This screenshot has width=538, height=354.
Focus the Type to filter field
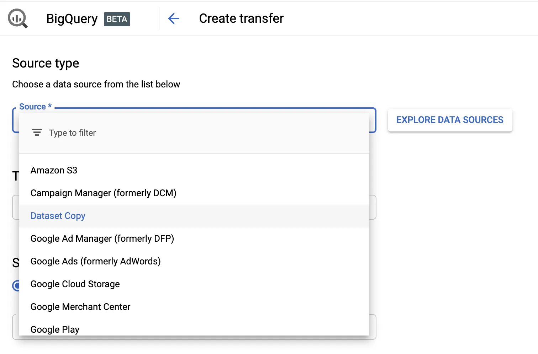click(x=142, y=133)
